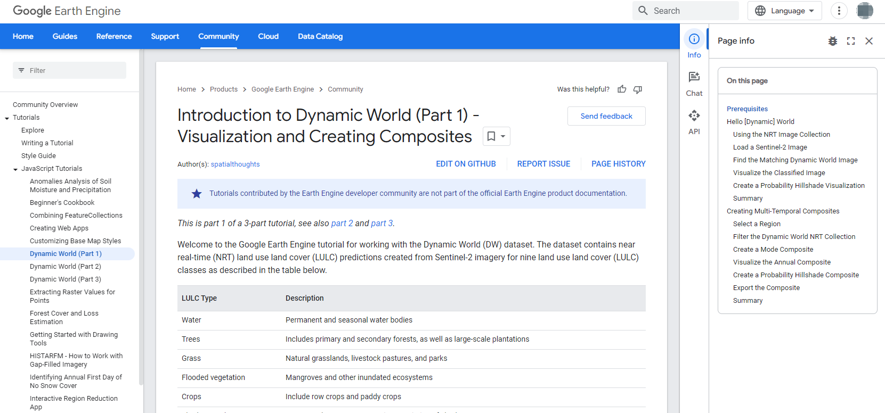Click Products in the breadcrumb

[x=224, y=89]
